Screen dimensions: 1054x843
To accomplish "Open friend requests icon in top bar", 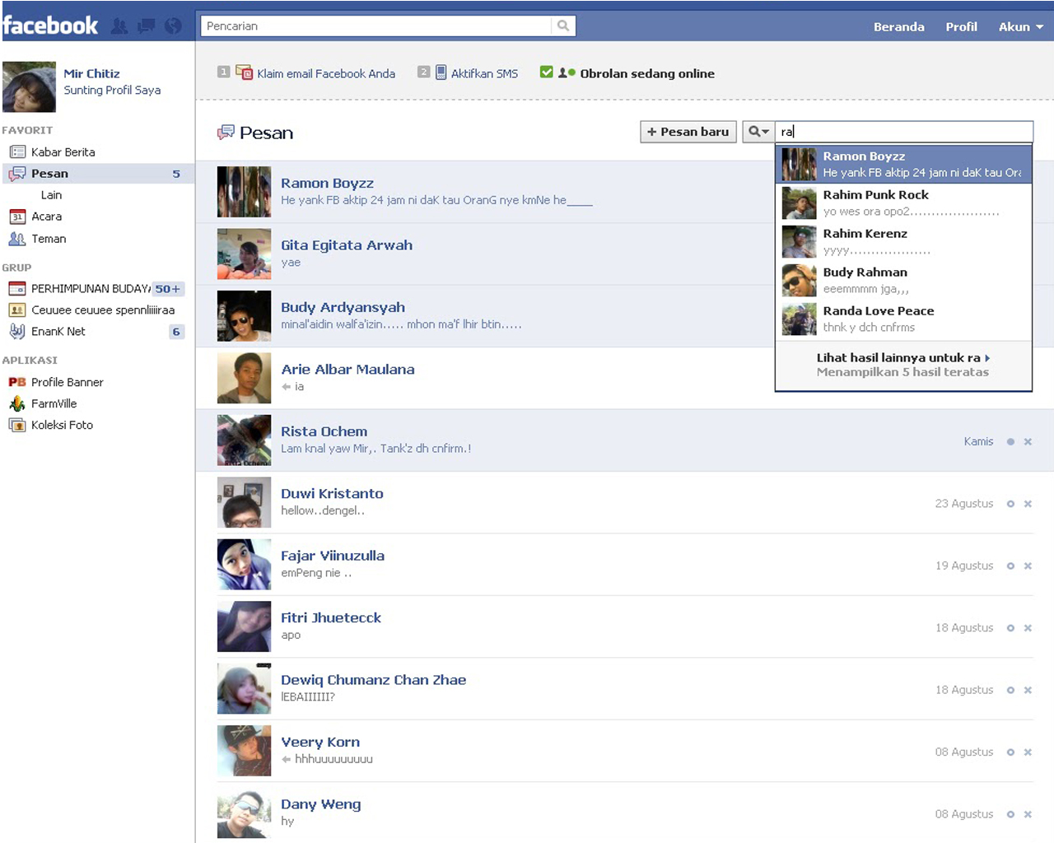I will [119, 26].
